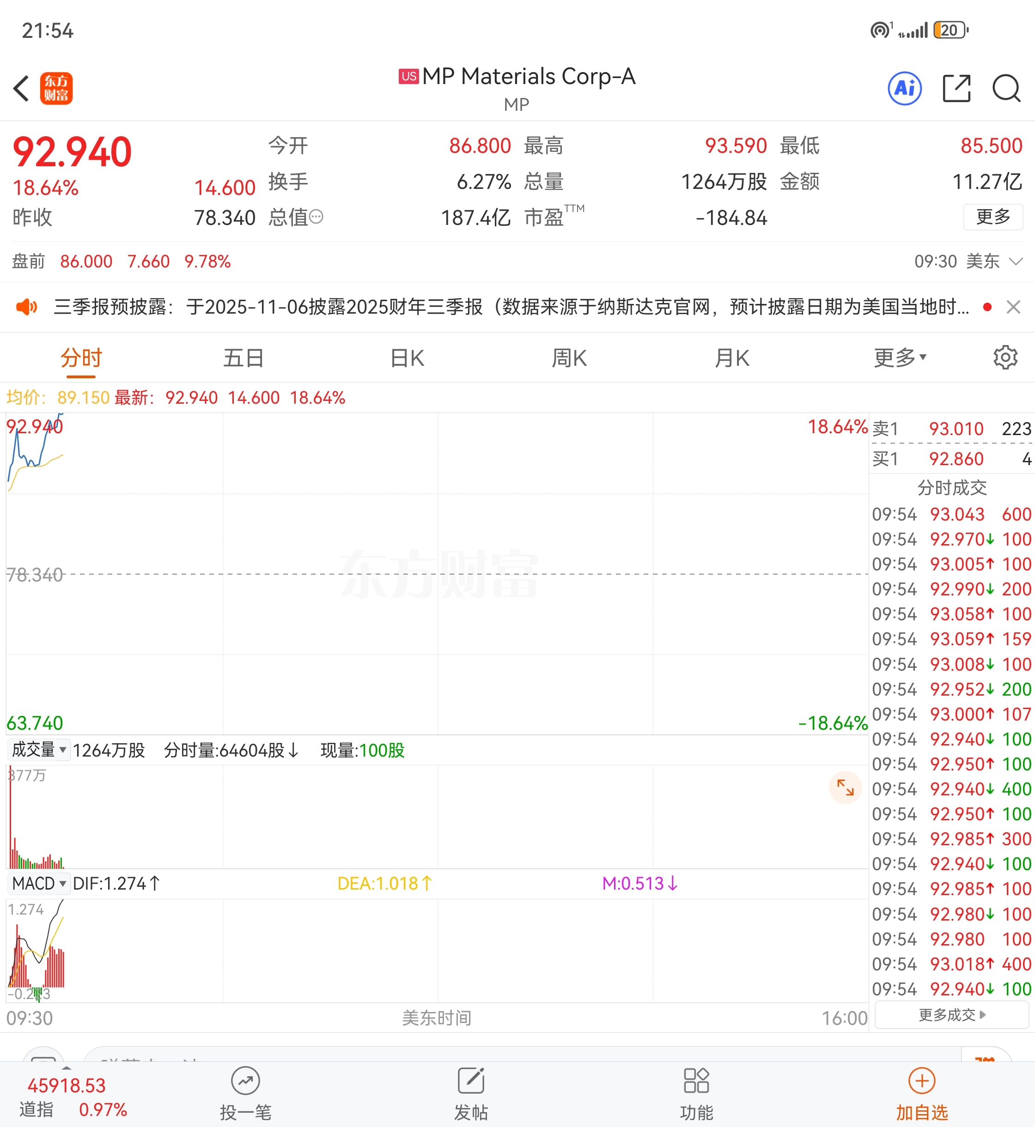Open the search magnifier icon
The width and height of the screenshot is (1035, 1127).
click(1006, 88)
